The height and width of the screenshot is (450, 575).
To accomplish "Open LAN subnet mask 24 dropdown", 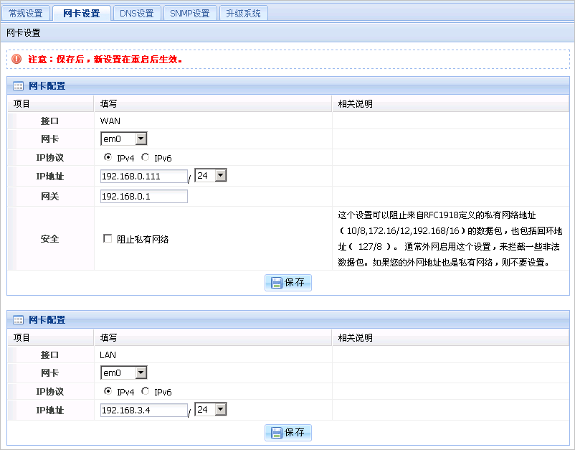I will [x=211, y=409].
